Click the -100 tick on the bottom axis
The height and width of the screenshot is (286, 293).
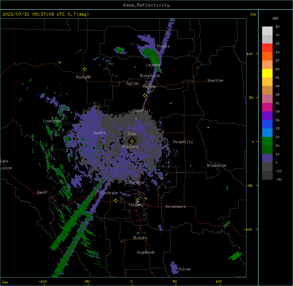42,281
